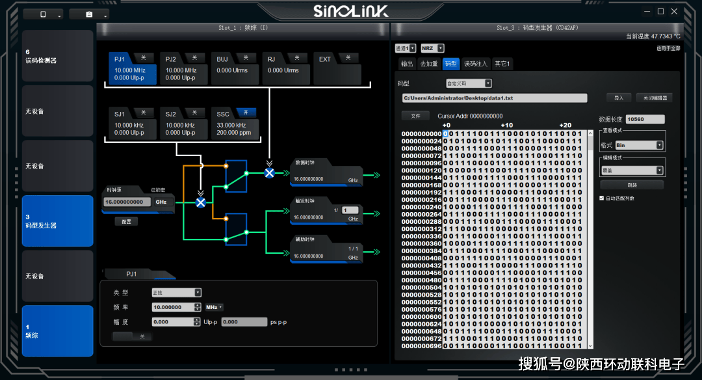
Task: Click the upper switch block in the diagram
Action: coord(235,177)
